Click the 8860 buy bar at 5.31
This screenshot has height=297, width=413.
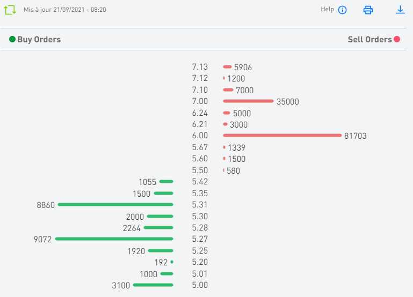coord(115,204)
